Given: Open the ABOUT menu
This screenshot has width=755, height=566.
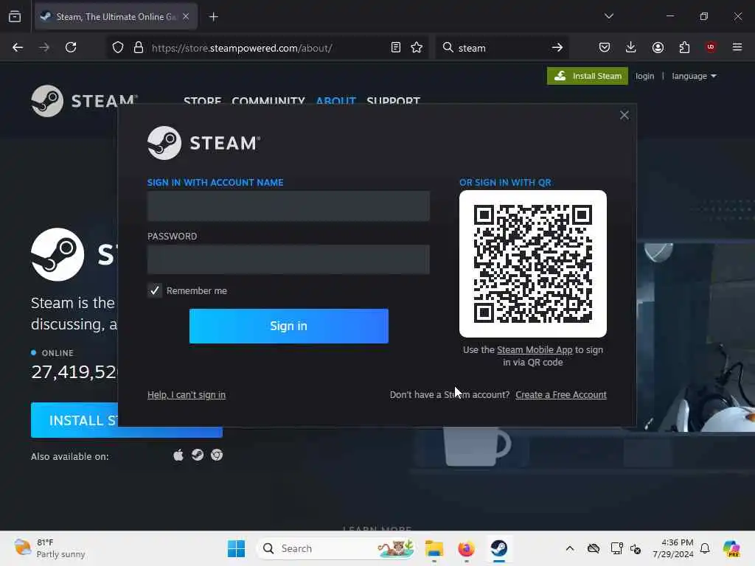Looking at the screenshot, I should click(x=336, y=100).
